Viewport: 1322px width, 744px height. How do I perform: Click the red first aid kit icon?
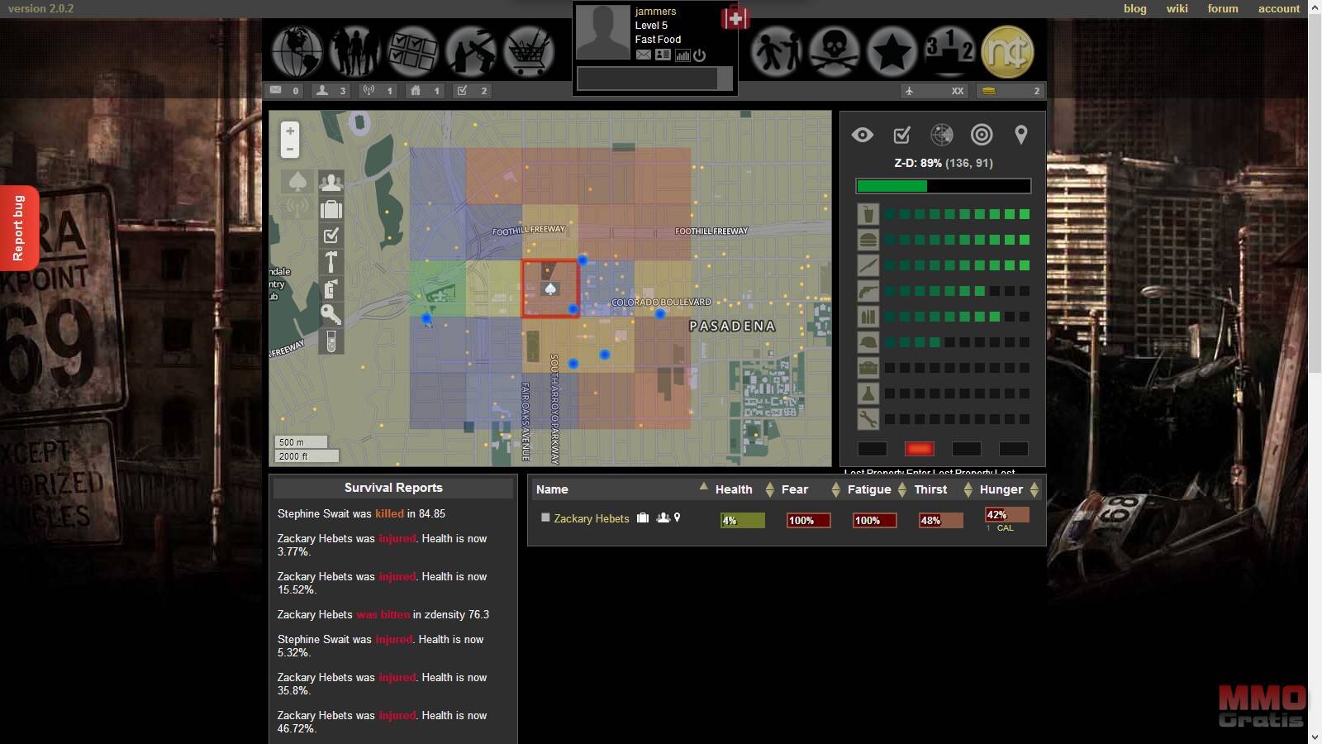point(735,17)
